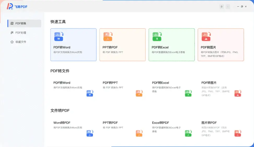Open PPT转PDF under the 文件转PDF section
The height and width of the screenshot is (147, 254).
[123, 129]
